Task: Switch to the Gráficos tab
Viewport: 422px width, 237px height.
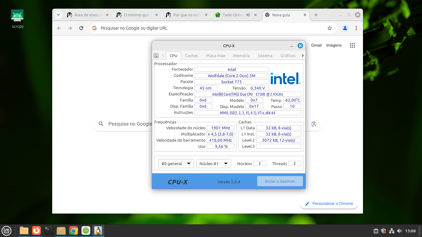Action: [288, 56]
